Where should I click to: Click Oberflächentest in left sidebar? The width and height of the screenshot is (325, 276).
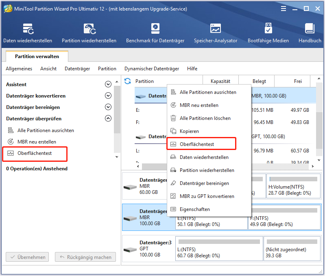pyautogui.click(x=35, y=153)
